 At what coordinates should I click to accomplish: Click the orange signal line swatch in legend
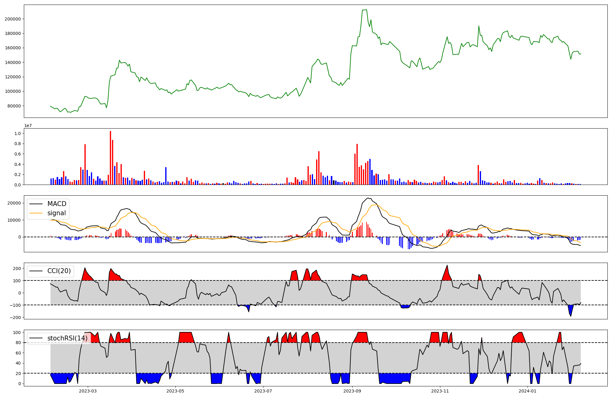click(x=36, y=213)
